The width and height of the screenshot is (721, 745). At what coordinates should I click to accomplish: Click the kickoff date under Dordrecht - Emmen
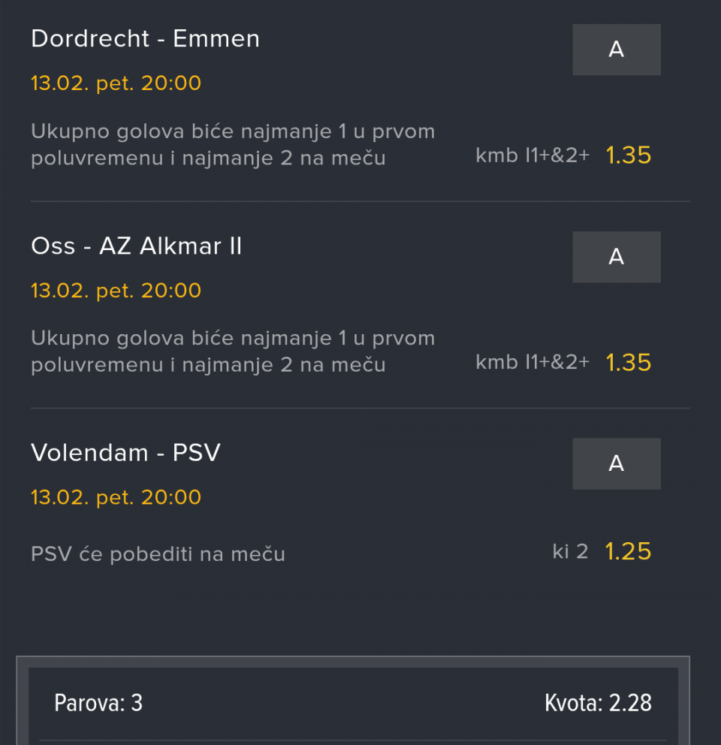[116, 83]
